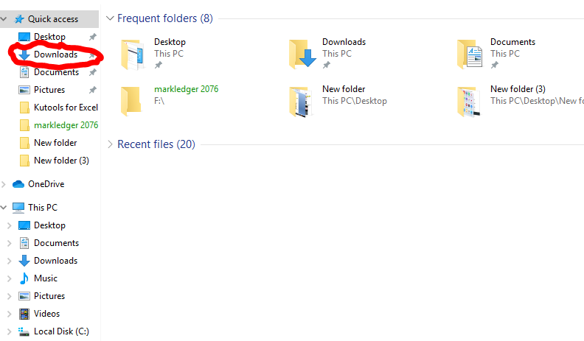Click the This PC computer icon
Image resolution: width=584 pixels, height=341 pixels.
click(x=18, y=208)
